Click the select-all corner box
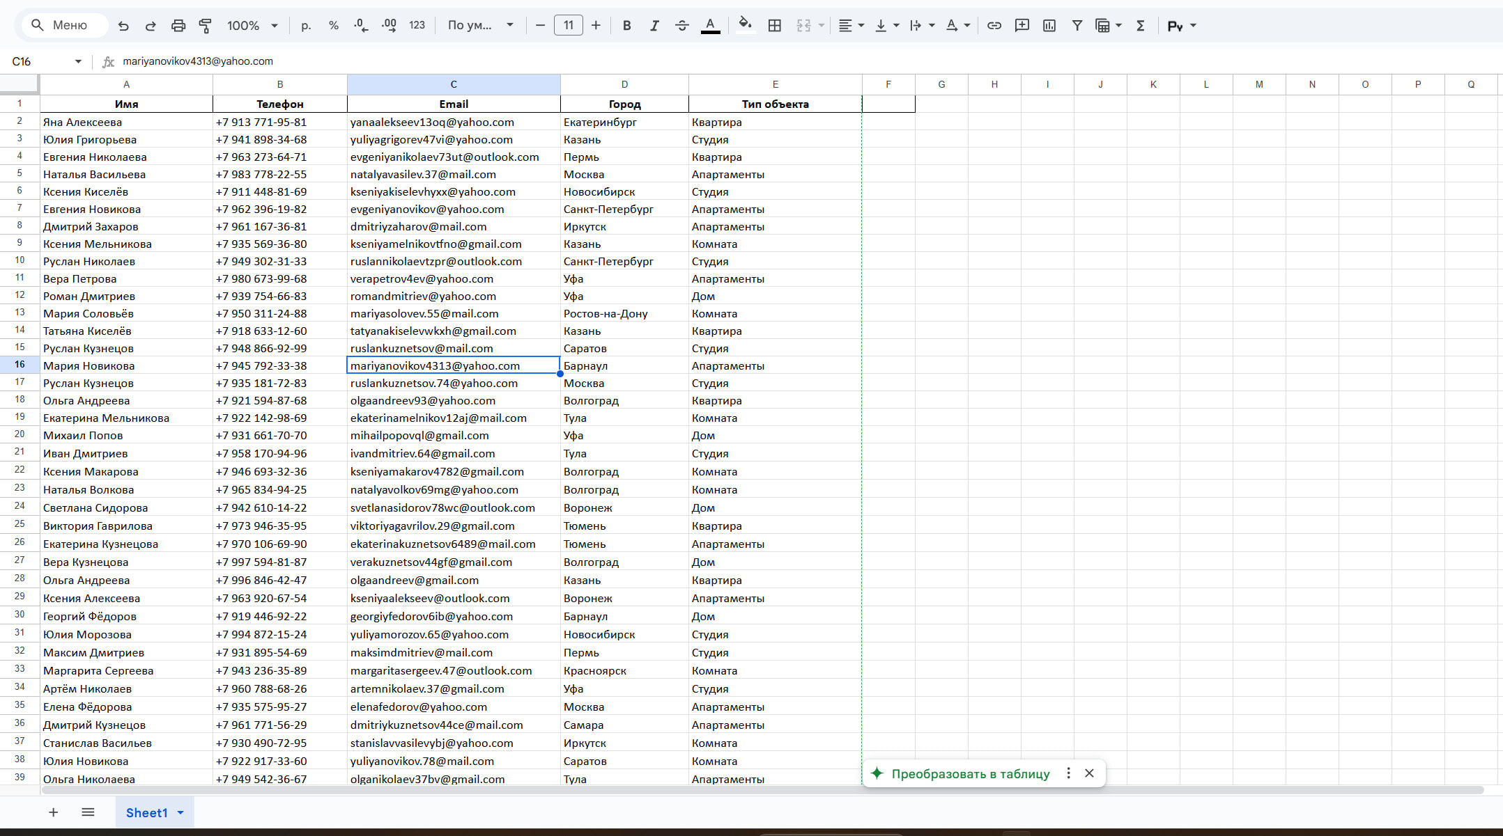Screen dimensions: 1503x836 coord(19,84)
